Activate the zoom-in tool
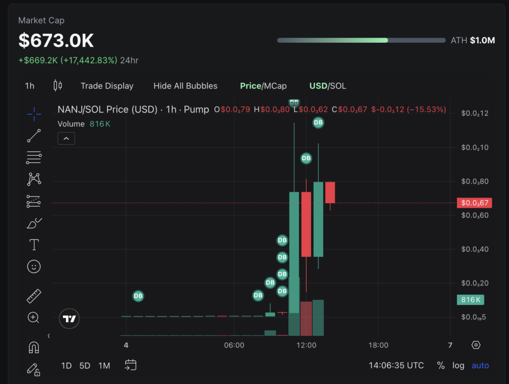The image size is (509, 384). click(34, 317)
